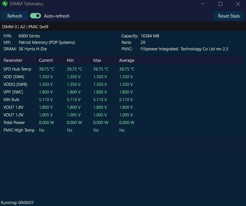Maximize the DIMM Telemetry window
The width and height of the screenshot is (246, 206).
click(220, 4)
